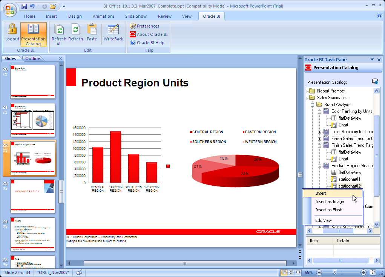Screen dimensions: 385x277
Task: Switch to Normal view in status bar
Action: [x=284, y=272]
